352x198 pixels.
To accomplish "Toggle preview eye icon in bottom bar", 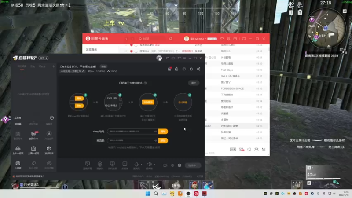I will 172,165.
